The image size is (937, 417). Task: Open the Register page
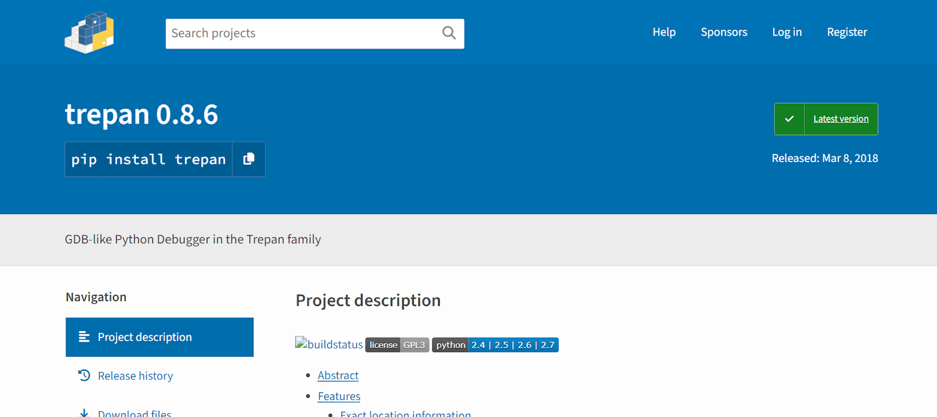[x=847, y=32]
